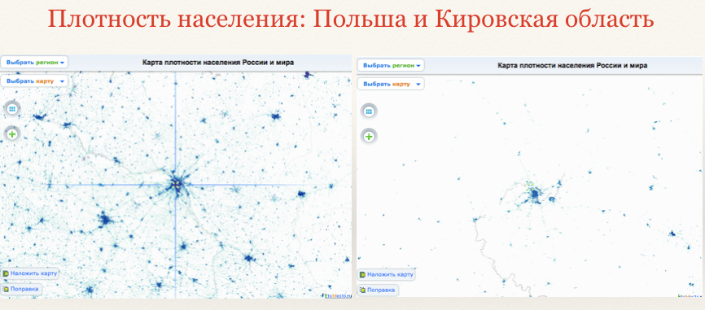The width and height of the screenshot is (705, 310).
Task: Click 'Наложить карту' button on right map
Action: click(x=386, y=274)
